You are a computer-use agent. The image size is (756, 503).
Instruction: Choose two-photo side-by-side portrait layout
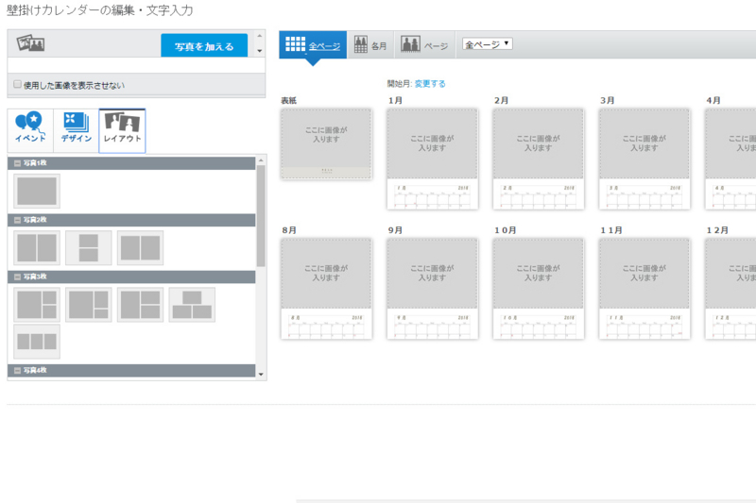click(37, 248)
